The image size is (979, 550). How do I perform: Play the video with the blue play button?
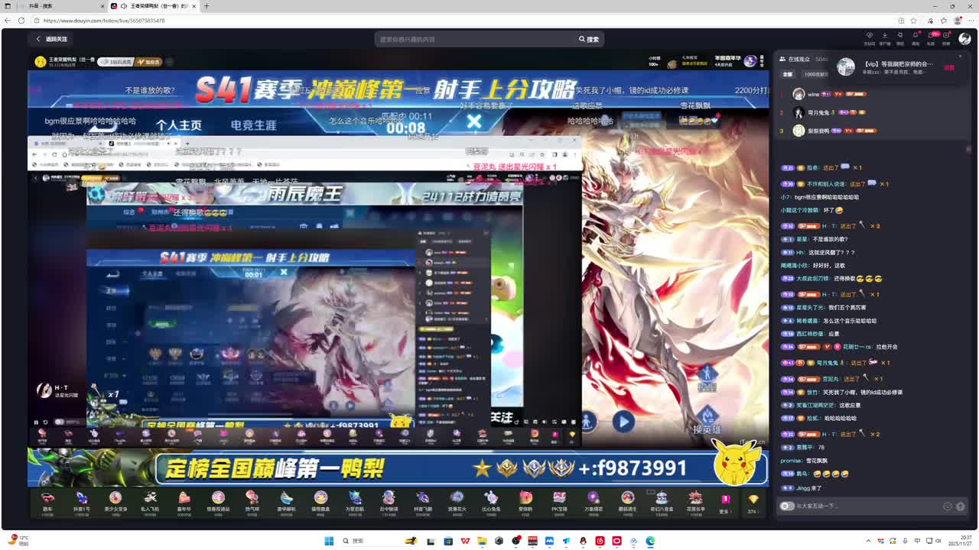(623, 422)
